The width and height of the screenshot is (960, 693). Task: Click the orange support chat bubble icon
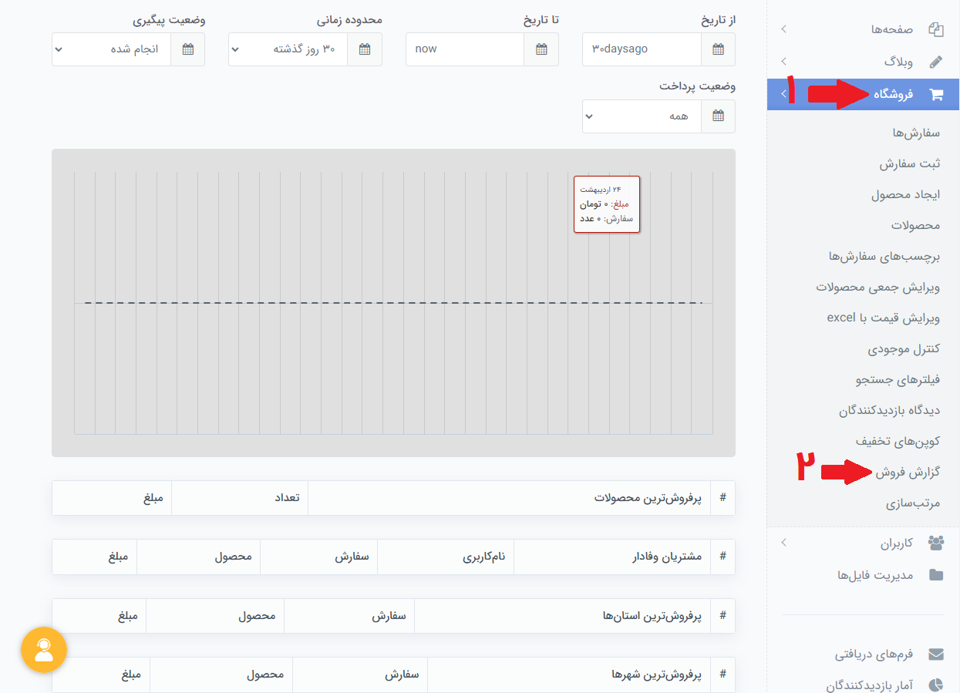[44, 650]
